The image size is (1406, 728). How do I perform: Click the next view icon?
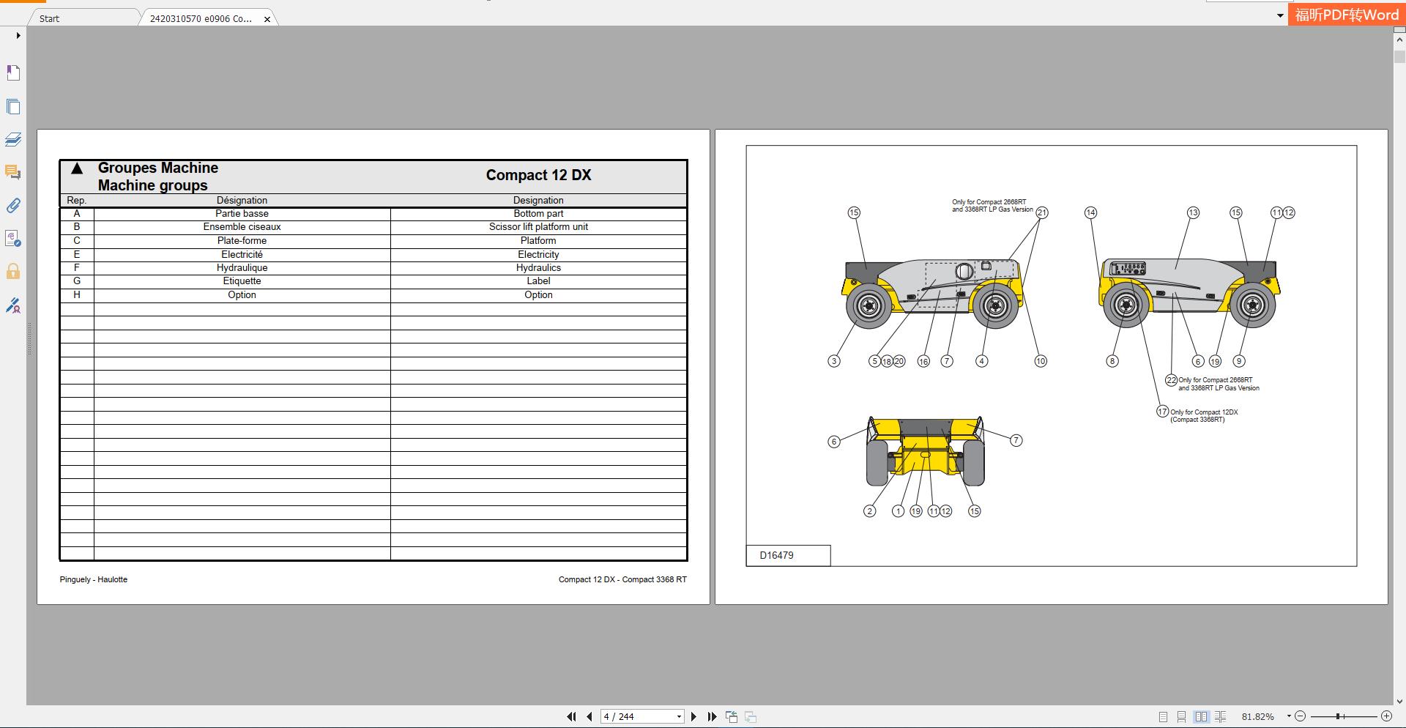[751, 716]
